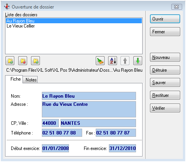
Task: Create a dossier with the Nouveau button
Action: click(x=165, y=57)
